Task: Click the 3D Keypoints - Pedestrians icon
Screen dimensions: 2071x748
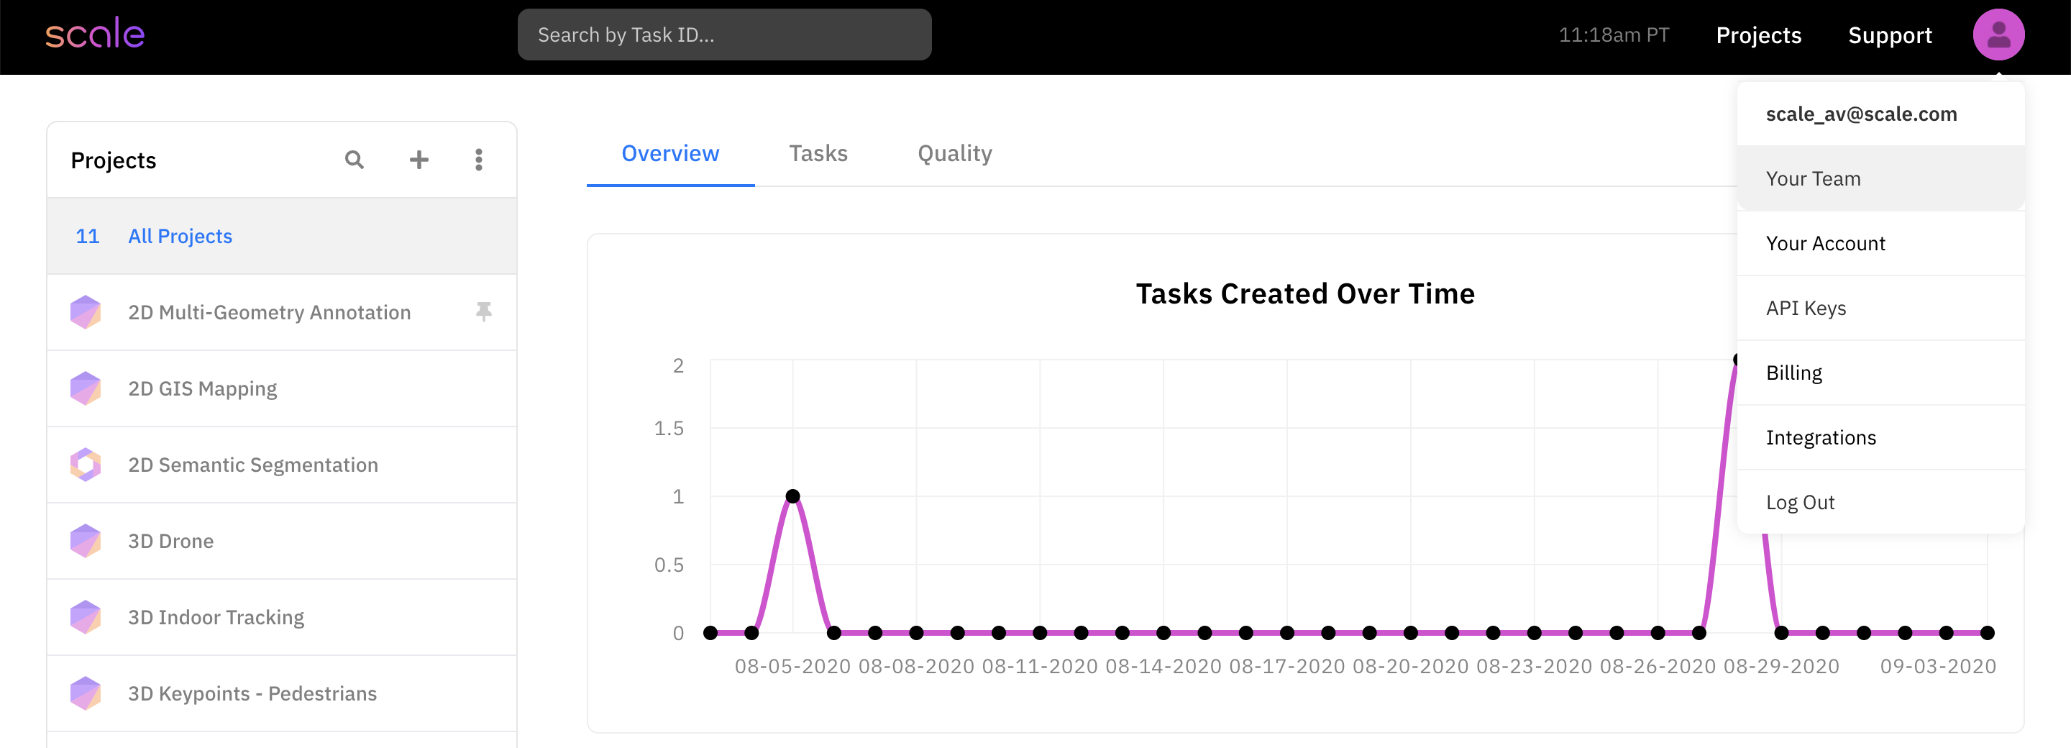Action: 86,693
